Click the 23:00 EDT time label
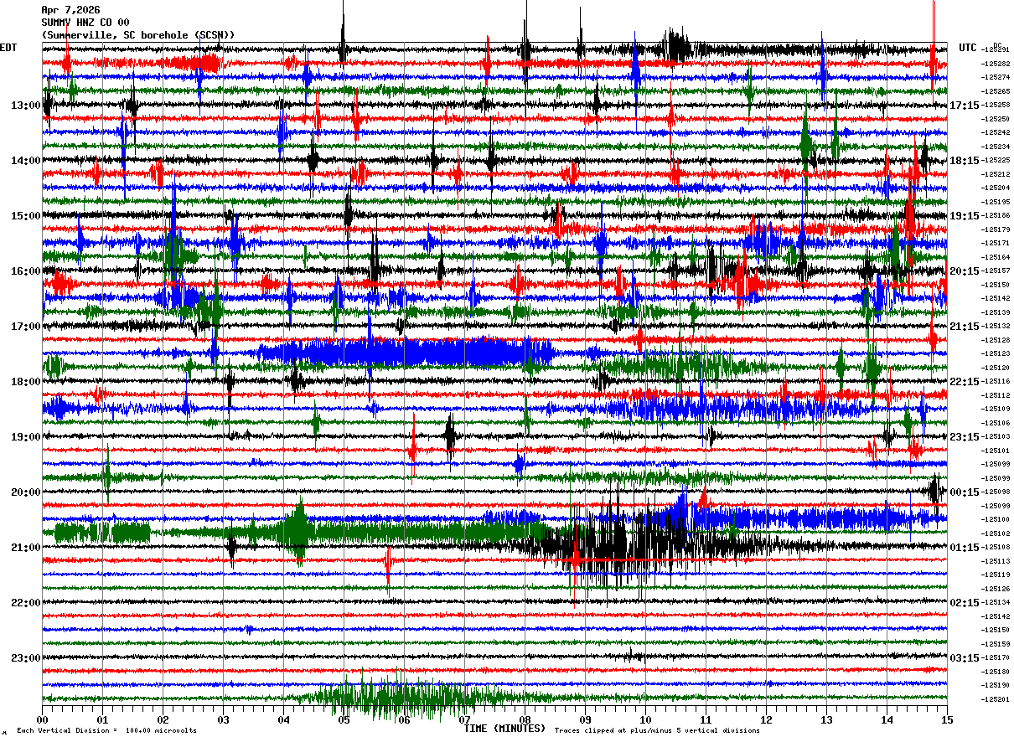 click(x=26, y=658)
